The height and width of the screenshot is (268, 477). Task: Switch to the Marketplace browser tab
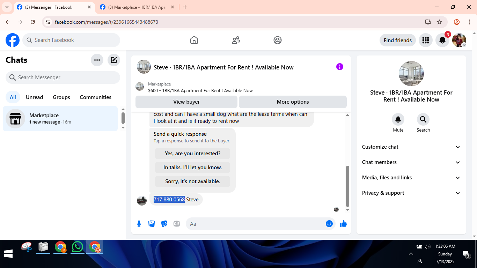pos(137,7)
